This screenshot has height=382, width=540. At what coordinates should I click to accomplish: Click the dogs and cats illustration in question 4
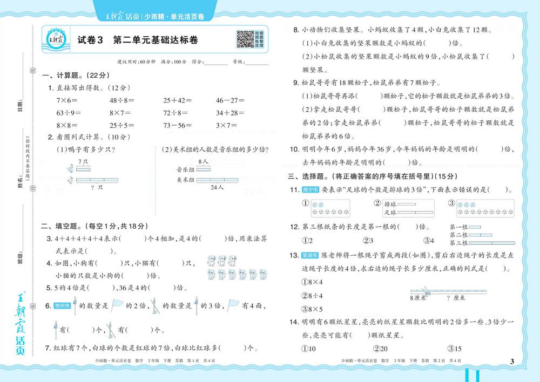coord(227,268)
